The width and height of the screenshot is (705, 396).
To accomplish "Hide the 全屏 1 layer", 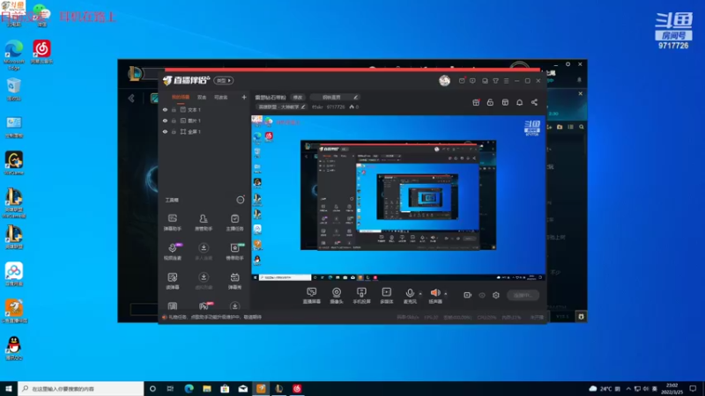I will (165, 132).
